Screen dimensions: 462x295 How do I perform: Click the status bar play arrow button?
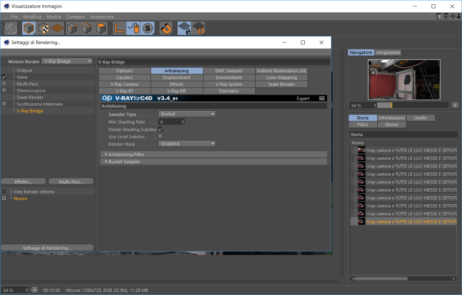tap(35, 290)
